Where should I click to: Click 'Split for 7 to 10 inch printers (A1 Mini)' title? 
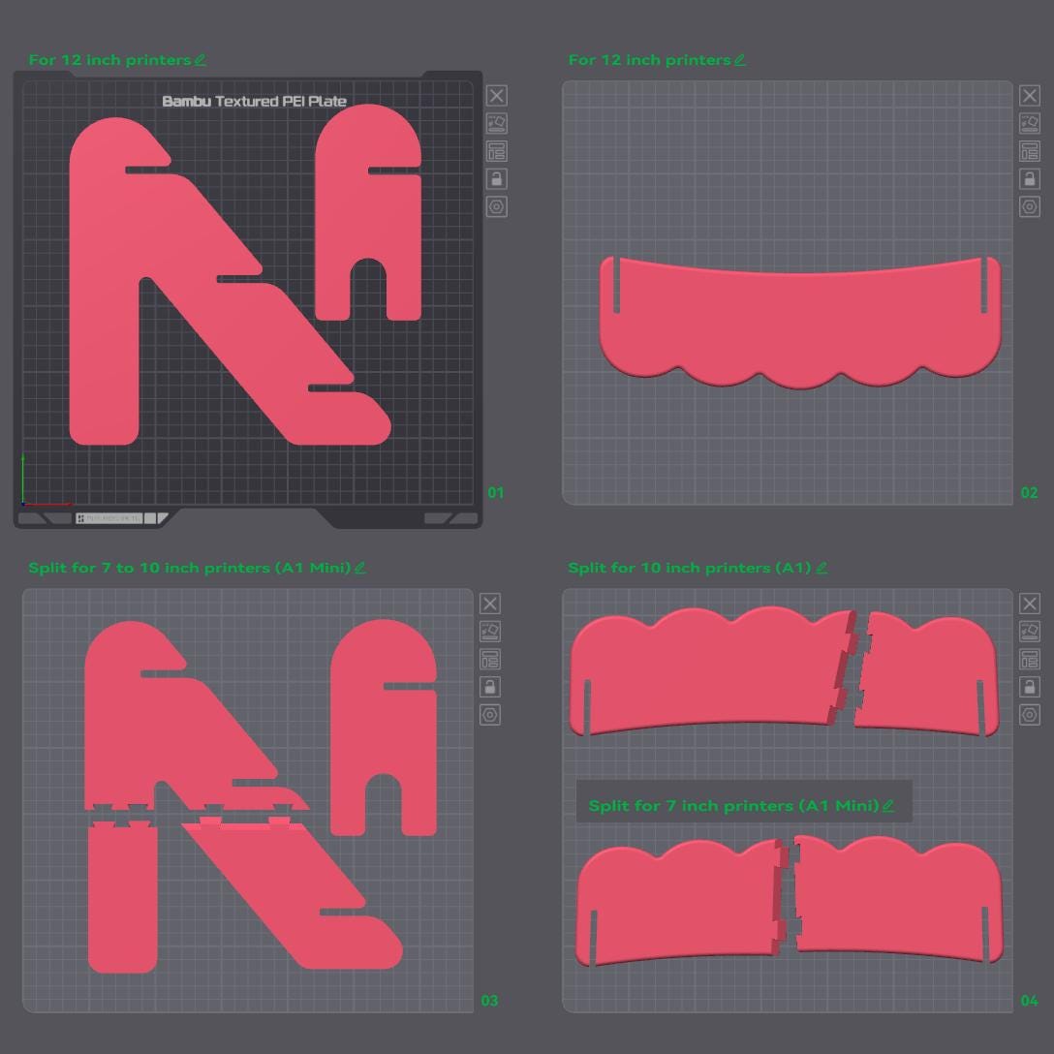(190, 568)
